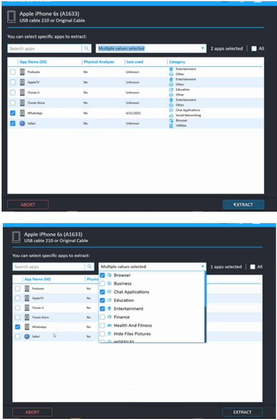277x420 pixels.
Task: Click the search magnifier icon in the window showing 1 apps selected
Action: [x=89, y=266]
